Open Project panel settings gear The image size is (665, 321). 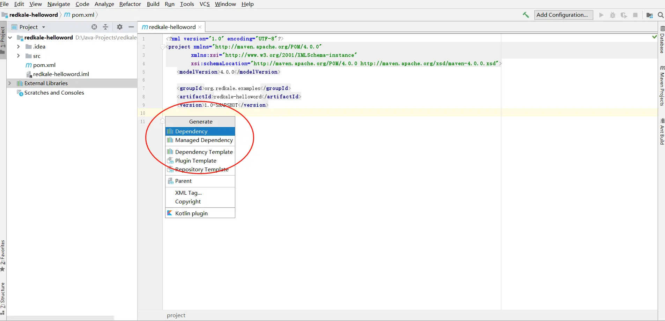point(120,27)
